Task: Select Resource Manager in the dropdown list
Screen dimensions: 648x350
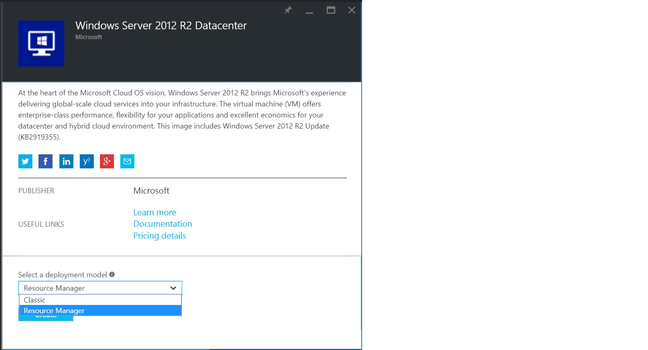Action: (100, 311)
